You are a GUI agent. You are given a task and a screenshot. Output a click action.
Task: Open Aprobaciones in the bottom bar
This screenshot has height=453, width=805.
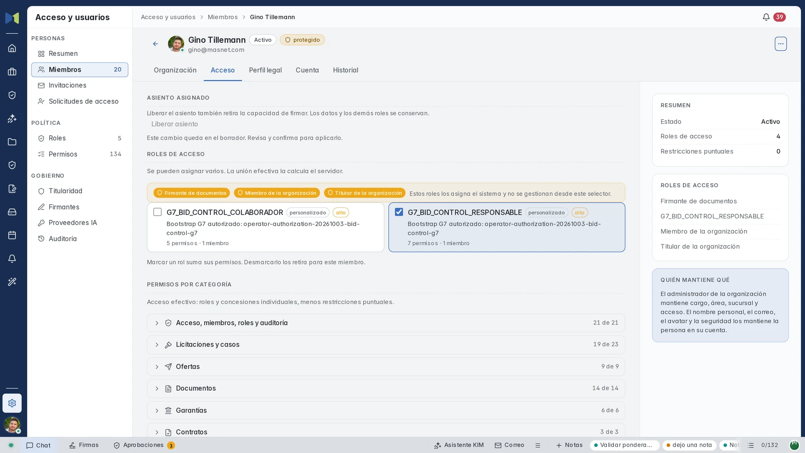click(x=144, y=445)
